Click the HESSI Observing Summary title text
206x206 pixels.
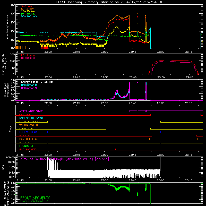[x=109, y=2]
